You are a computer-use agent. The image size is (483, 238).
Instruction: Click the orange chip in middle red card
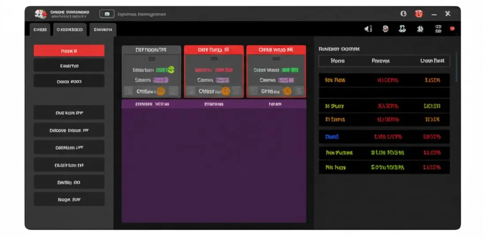226,91
